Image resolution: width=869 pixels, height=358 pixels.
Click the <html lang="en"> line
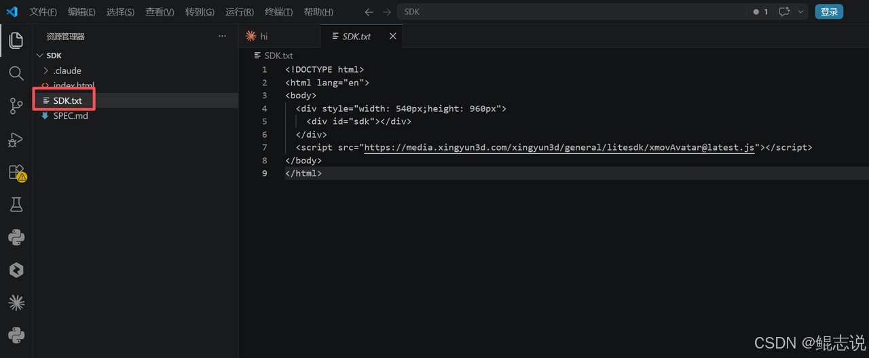(x=327, y=82)
